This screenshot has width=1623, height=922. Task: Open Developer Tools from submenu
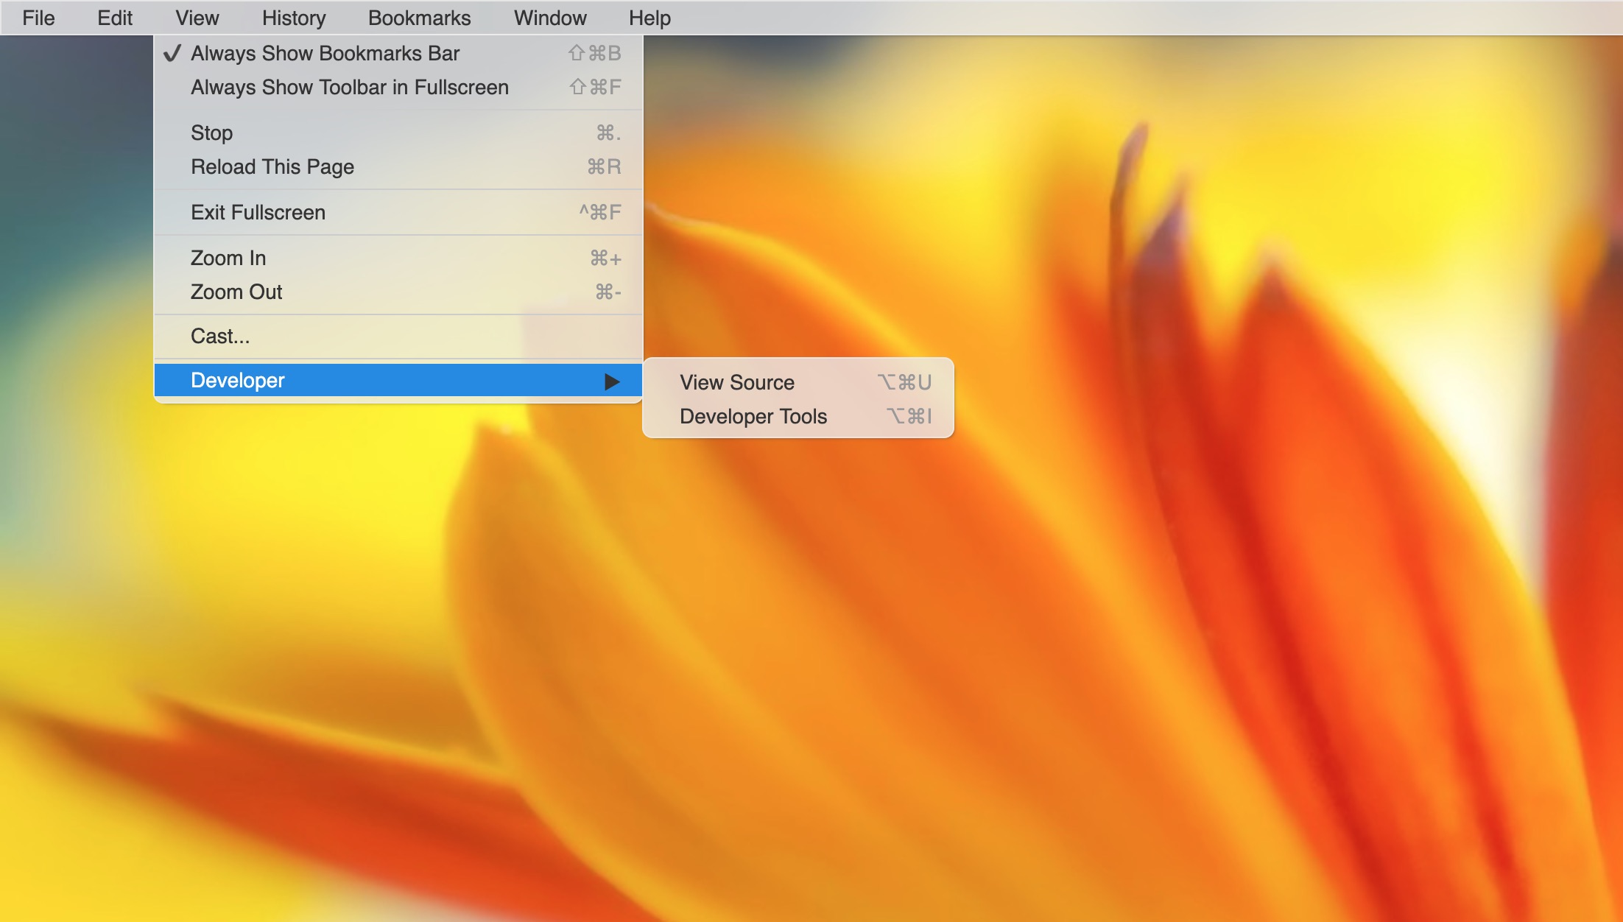753,416
